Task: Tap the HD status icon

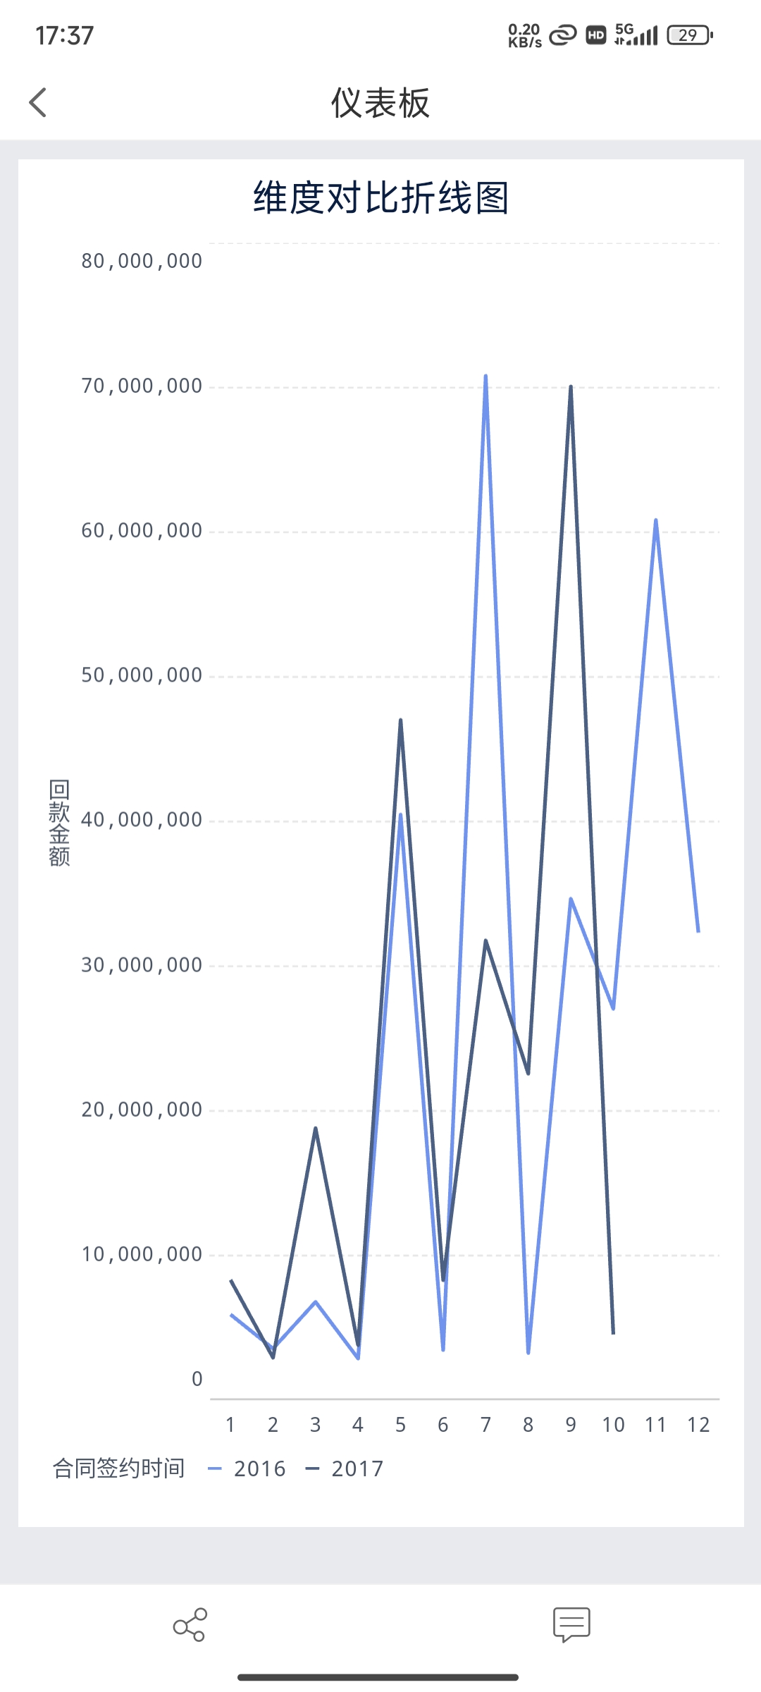Action: (x=596, y=35)
